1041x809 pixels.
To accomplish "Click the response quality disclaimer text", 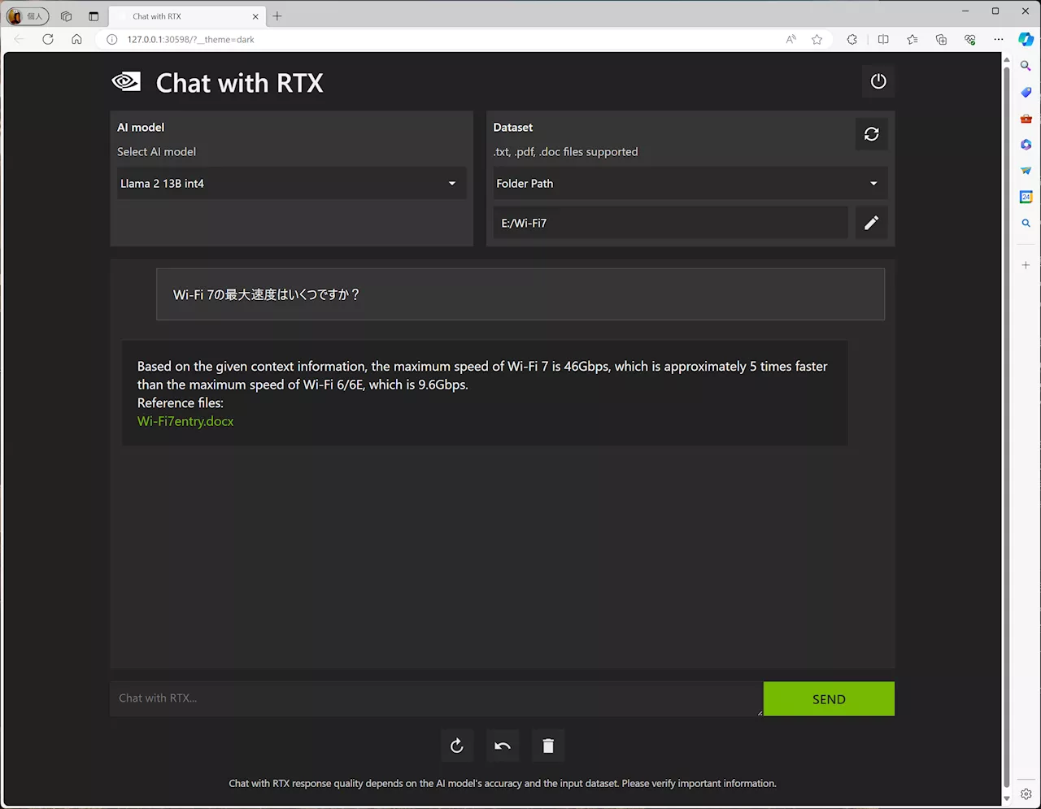I will pos(503,784).
